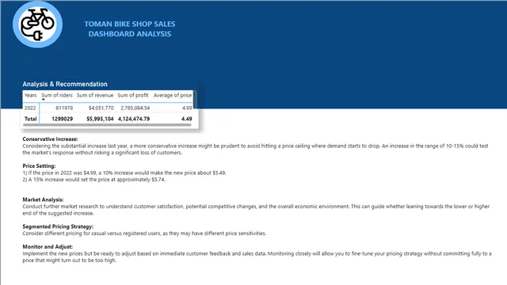Sort by the Average of price header
This screenshot has width=507, height=285.
pyautogui.click(x=173, y=95)
